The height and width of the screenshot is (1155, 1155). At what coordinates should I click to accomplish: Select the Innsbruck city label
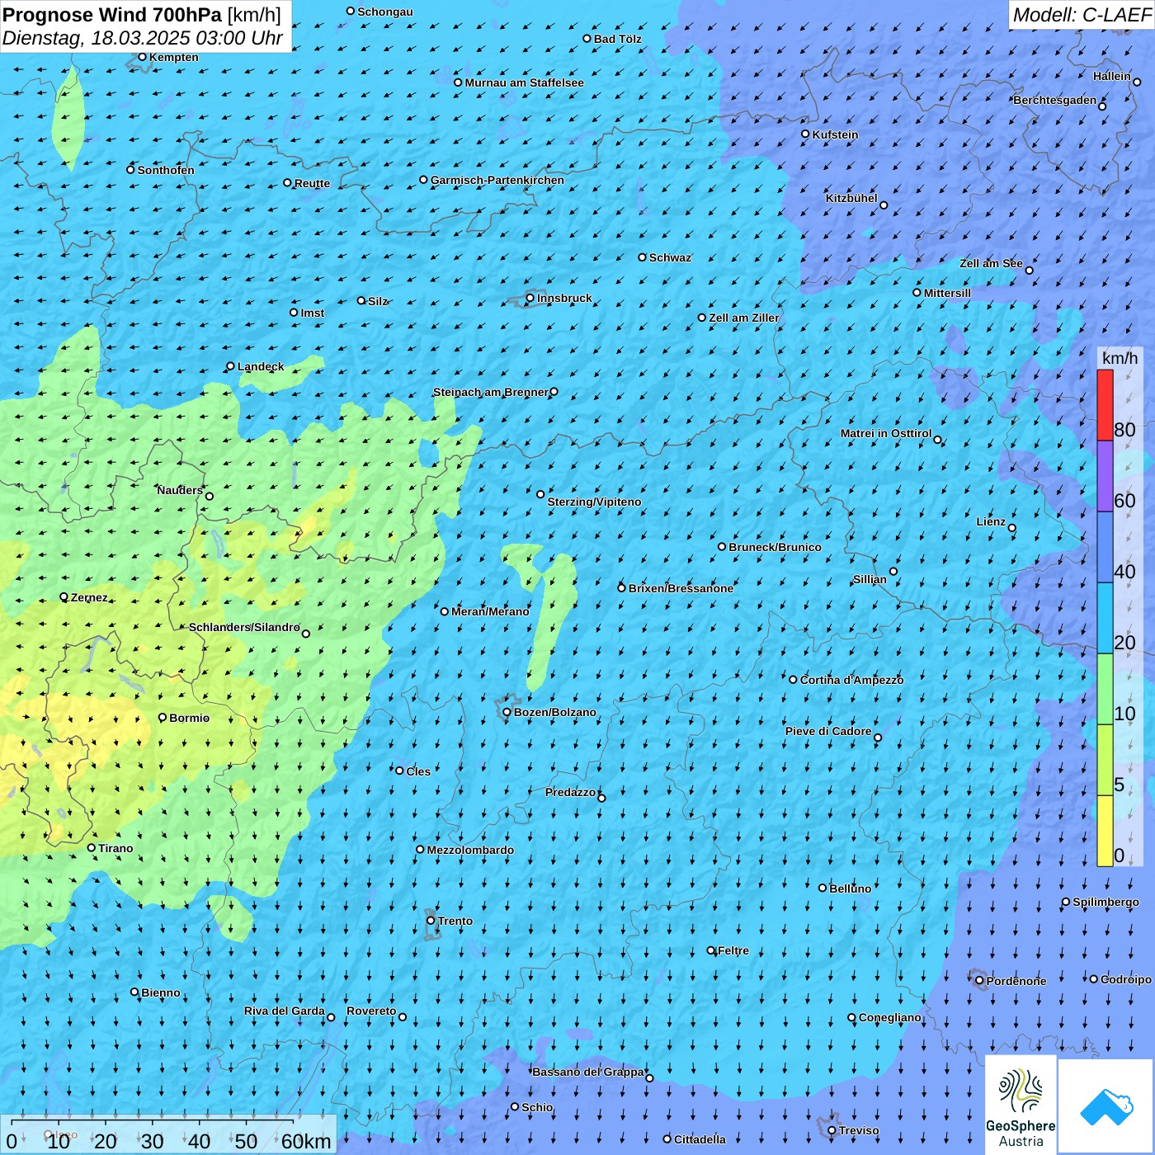[564, 298]
